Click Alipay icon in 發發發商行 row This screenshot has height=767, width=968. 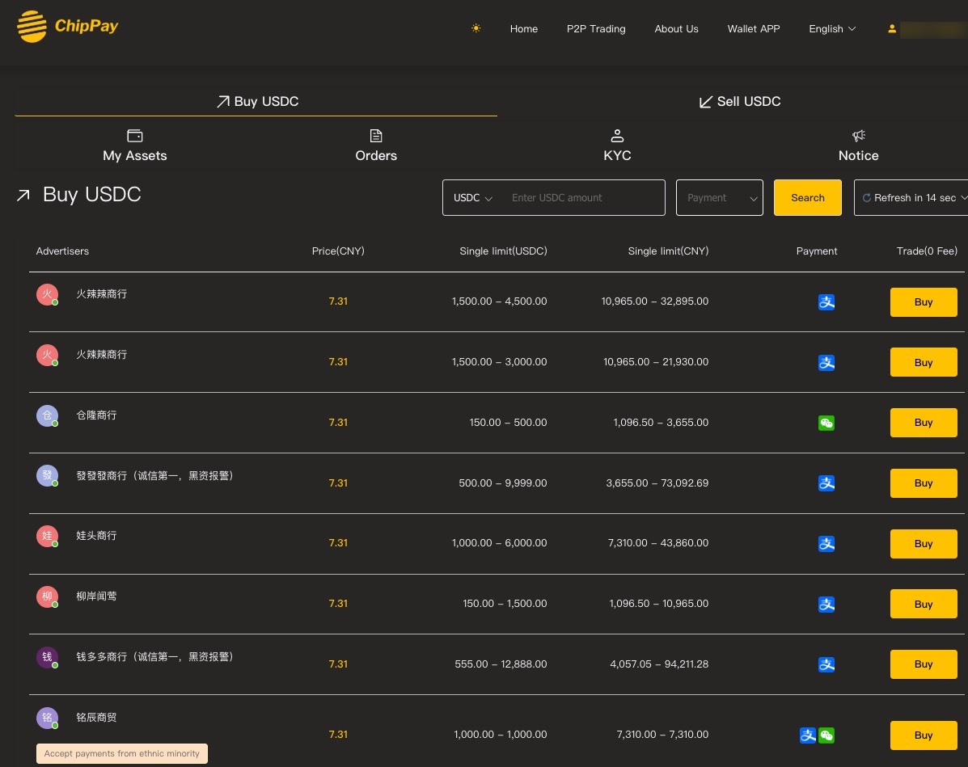point(826,483)
